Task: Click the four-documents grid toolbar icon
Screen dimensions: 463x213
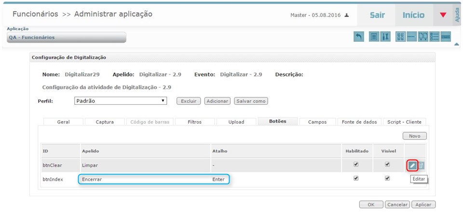Action: pos(401,37)
